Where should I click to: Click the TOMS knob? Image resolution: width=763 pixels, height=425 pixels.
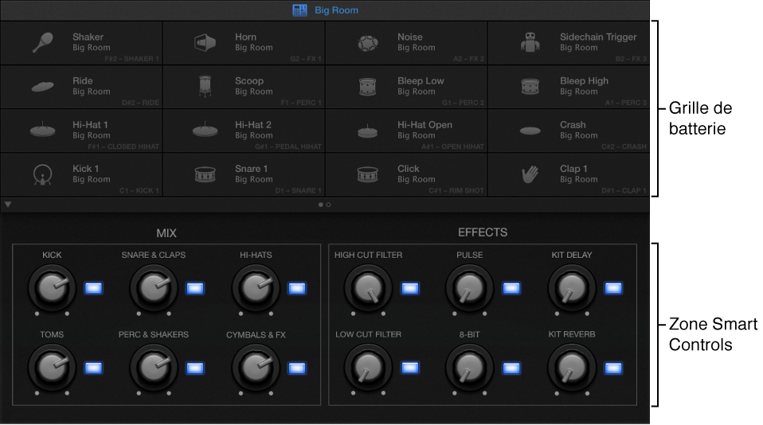(52, 368)
